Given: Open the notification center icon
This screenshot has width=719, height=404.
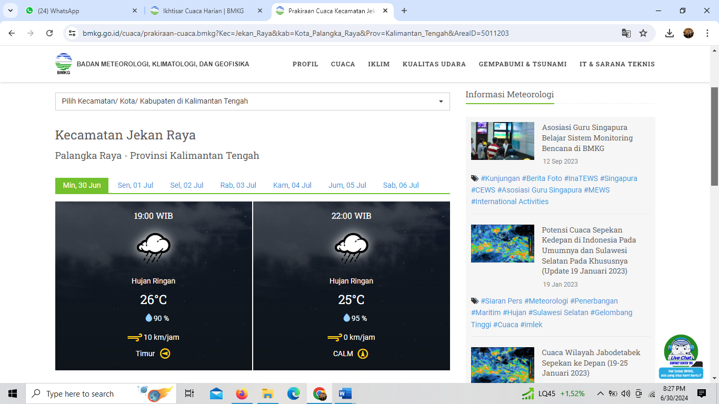Looking at the screenshot, I should (x=701, y=393).
